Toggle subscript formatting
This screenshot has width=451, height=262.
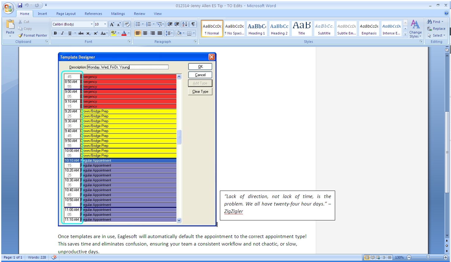click(x=88, y=33)
